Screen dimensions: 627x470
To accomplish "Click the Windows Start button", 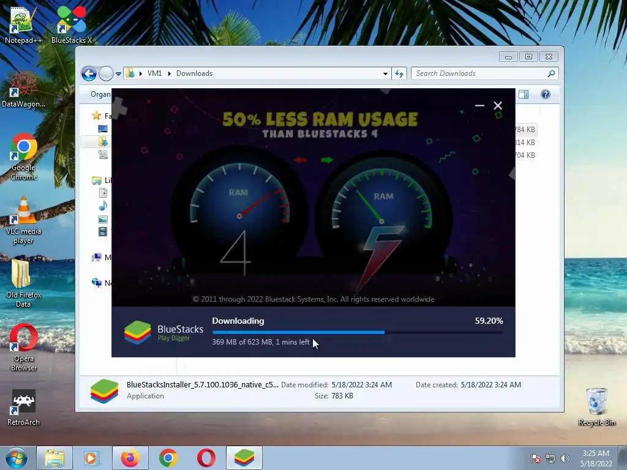I will (16, 458).
